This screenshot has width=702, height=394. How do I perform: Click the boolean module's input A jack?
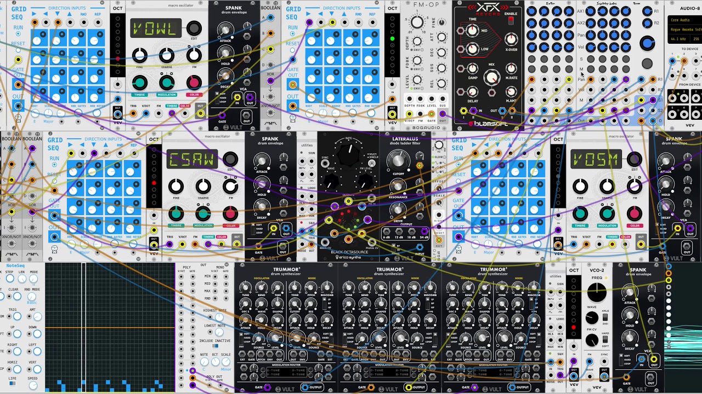[x=270, y=18]
